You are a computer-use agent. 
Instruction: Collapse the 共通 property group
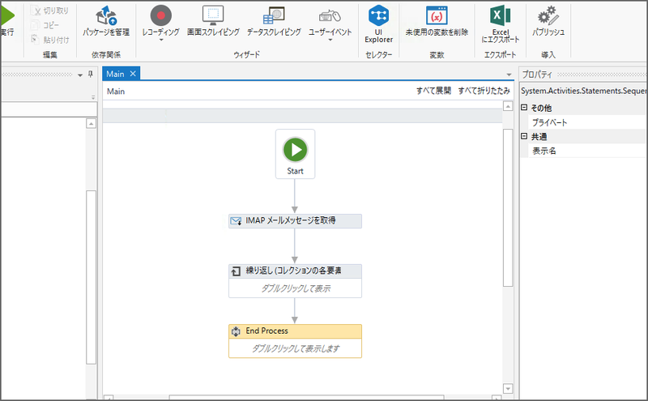click(524, 136)
